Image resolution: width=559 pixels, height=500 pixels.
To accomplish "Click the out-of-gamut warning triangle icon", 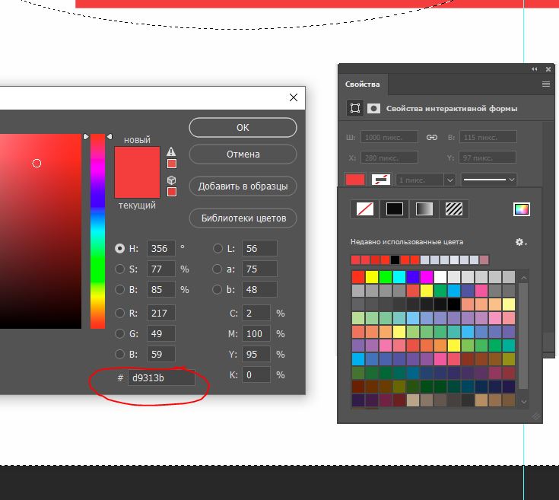I will 171,151.
